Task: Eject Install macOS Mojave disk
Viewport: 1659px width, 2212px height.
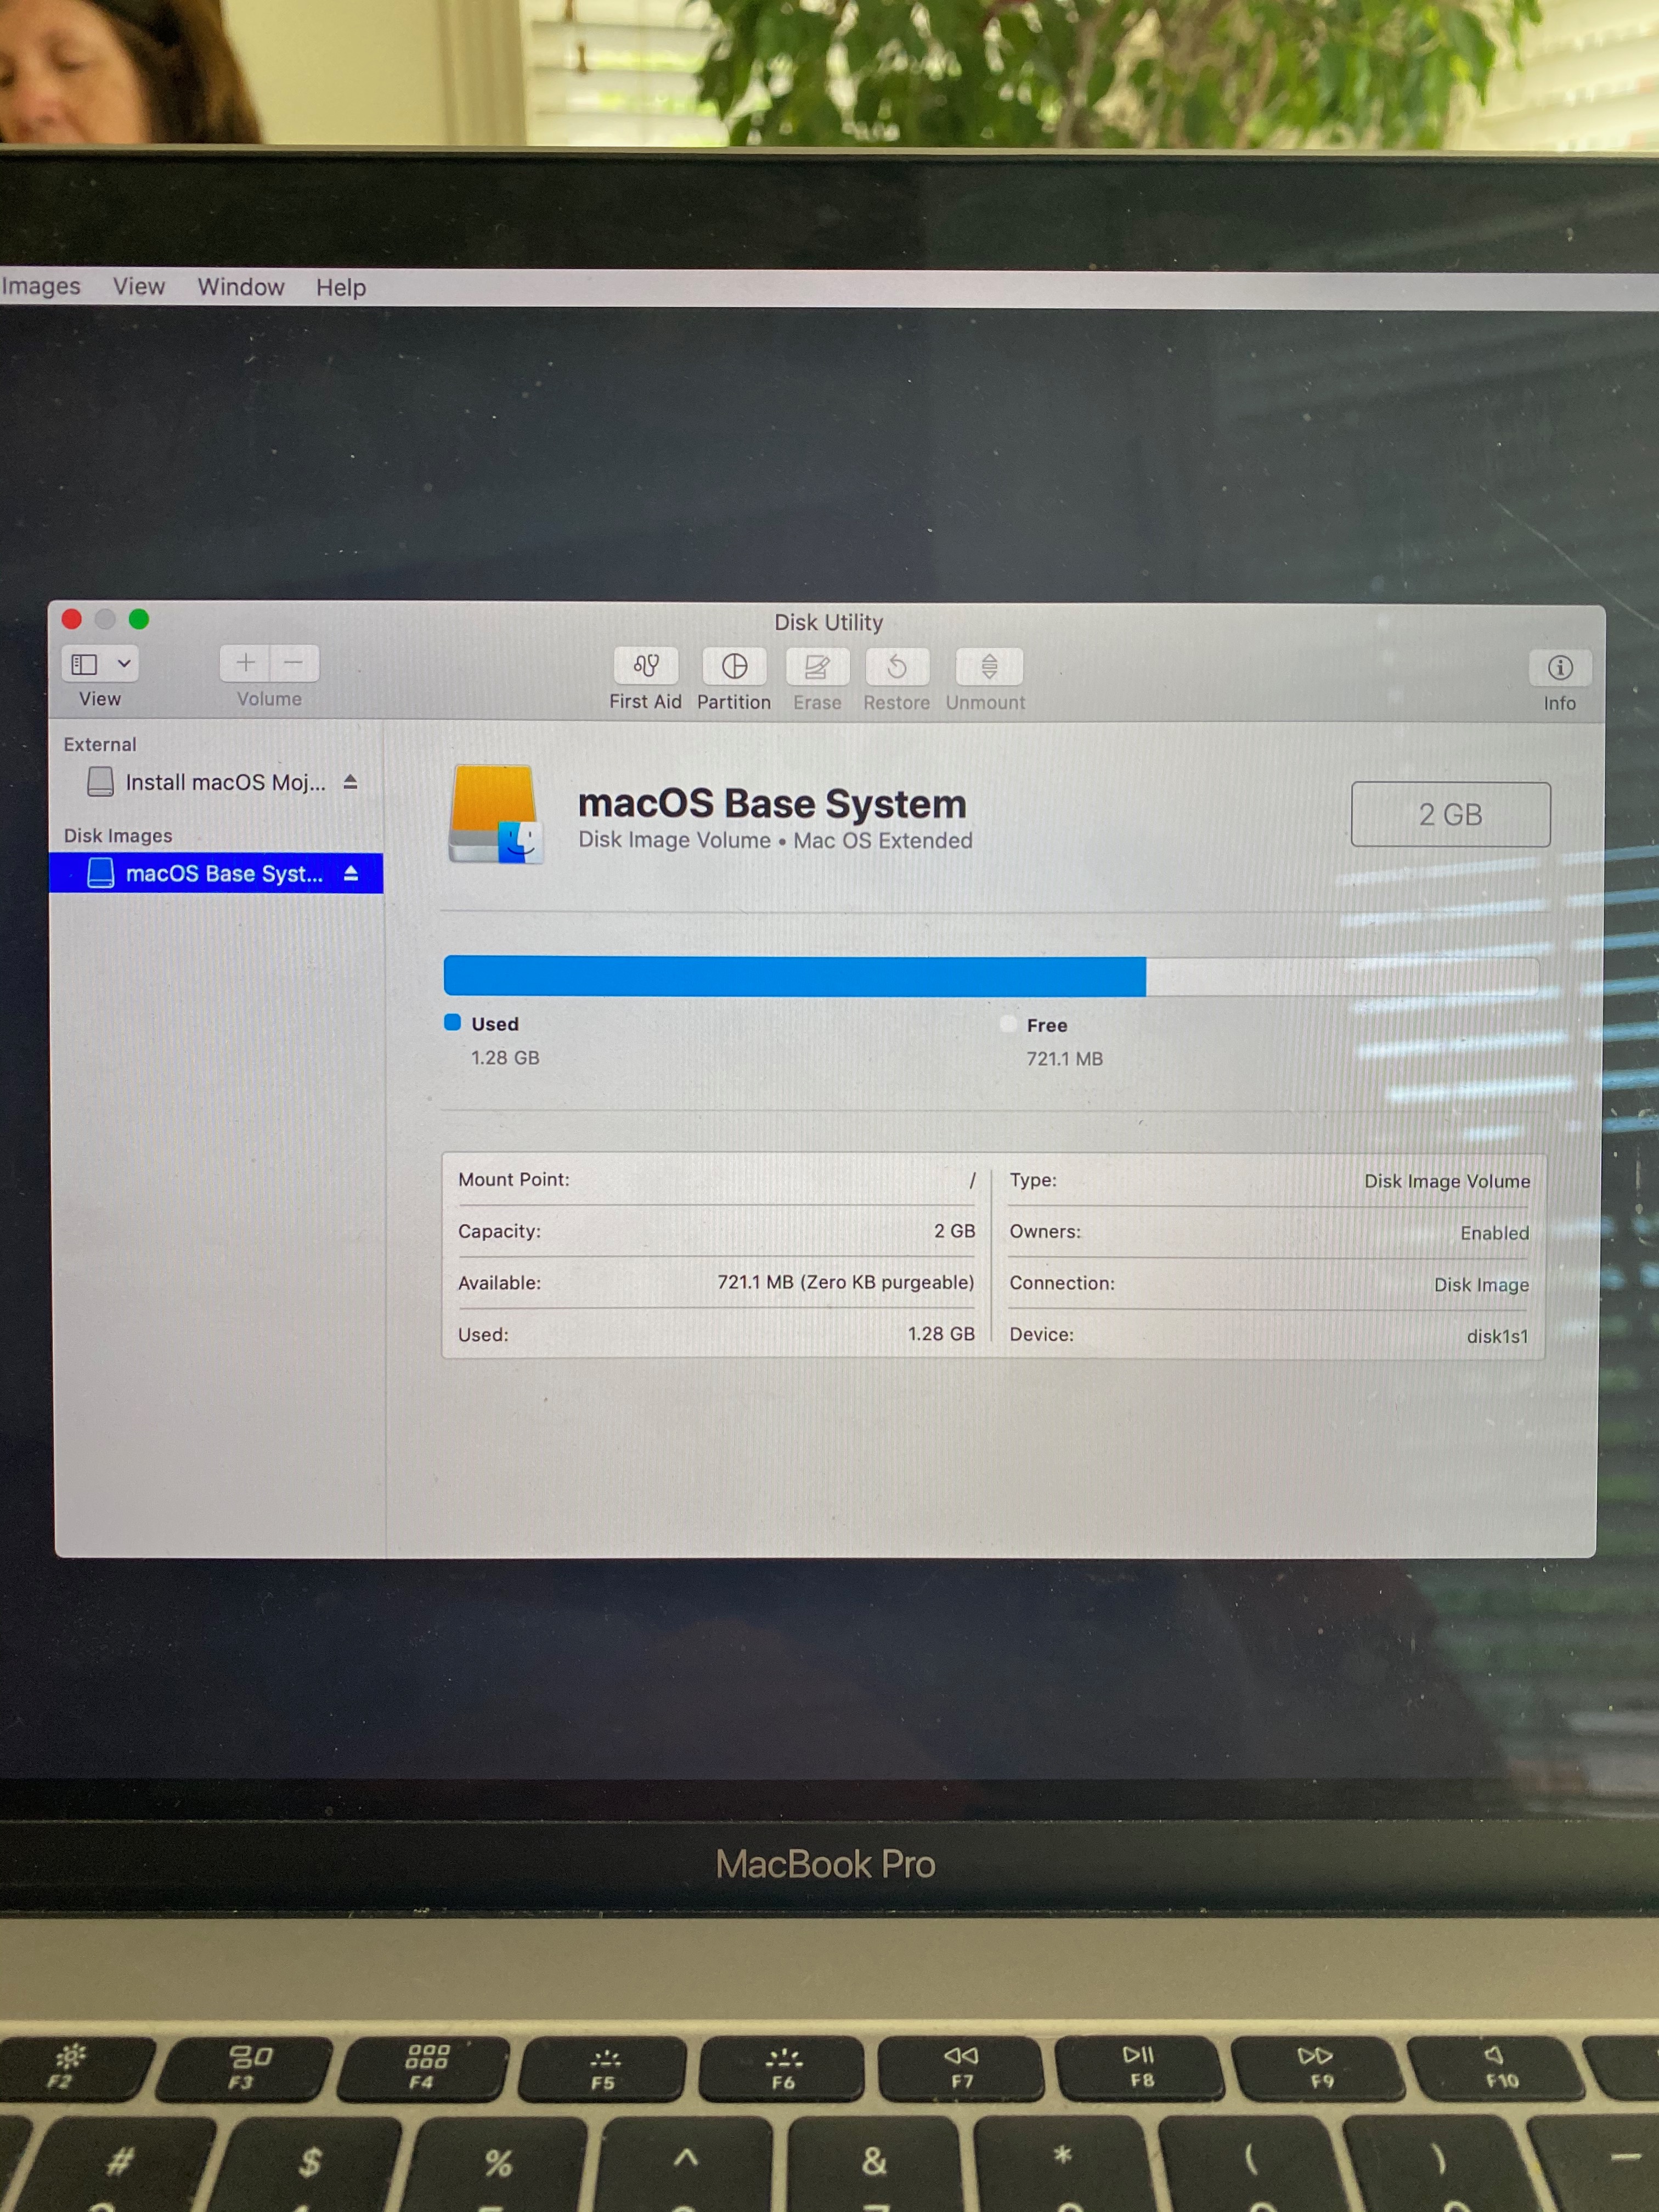Action: (x=350, y=782)
